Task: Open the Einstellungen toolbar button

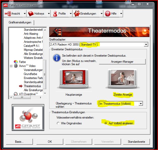Action: pyautogui.click(x=86, y=14)
